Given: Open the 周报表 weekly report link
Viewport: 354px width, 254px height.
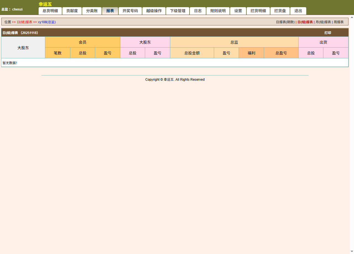Looking at the screenshot, I should [339, 22].
